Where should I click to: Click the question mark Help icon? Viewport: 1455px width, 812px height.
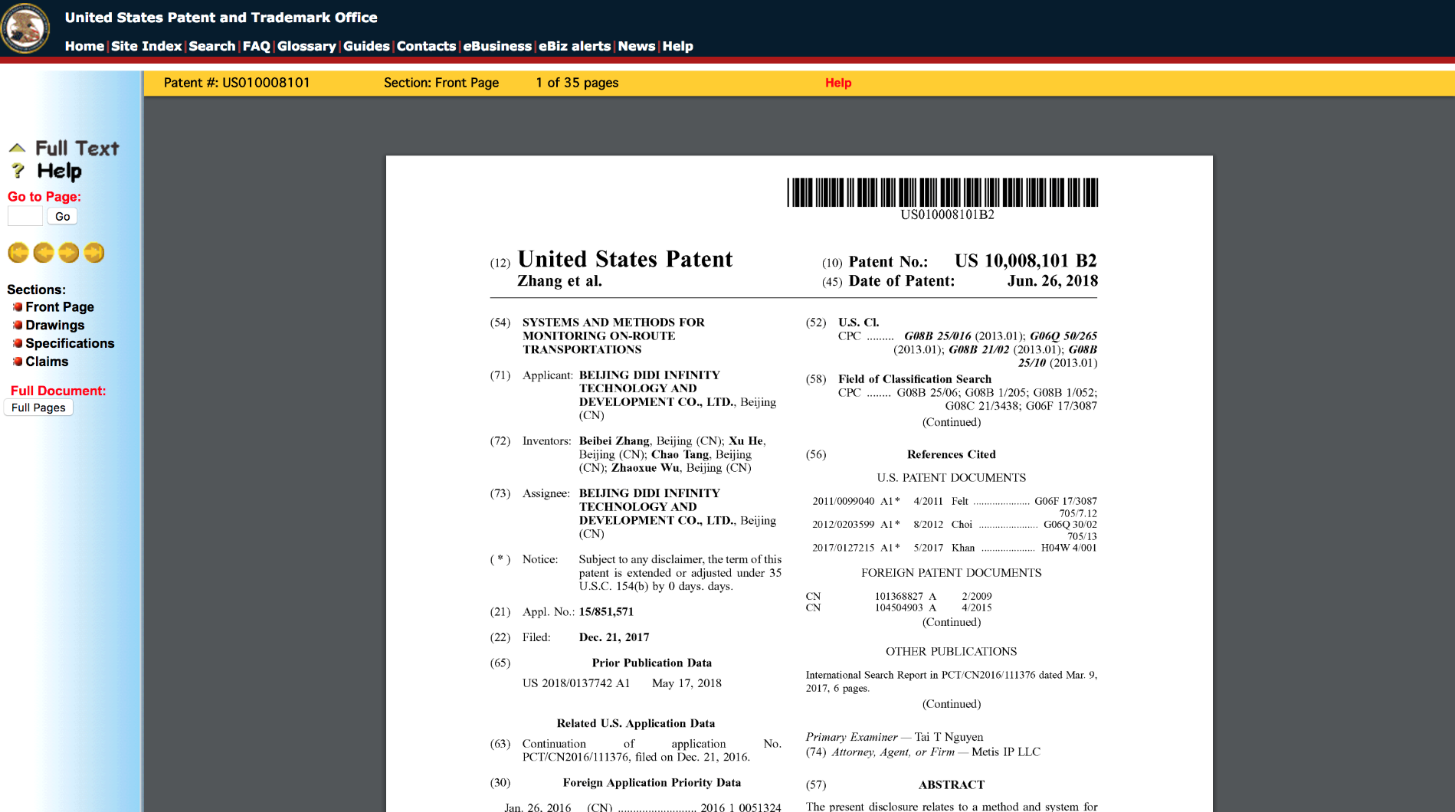(18, 171)
